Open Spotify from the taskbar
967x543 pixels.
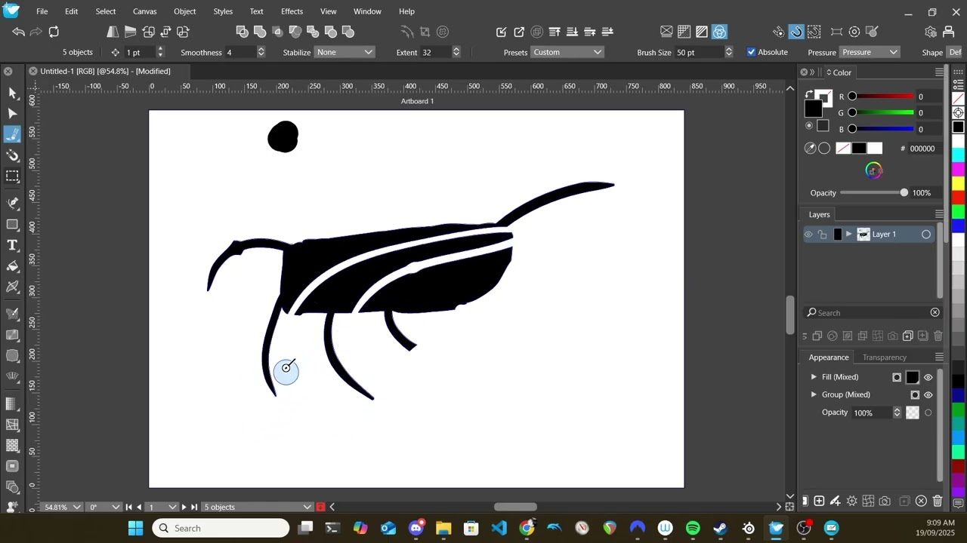[x=693, y=528]
